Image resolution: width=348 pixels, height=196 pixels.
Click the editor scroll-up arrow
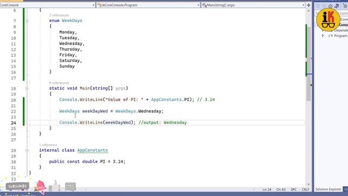[x=308, y=11]
